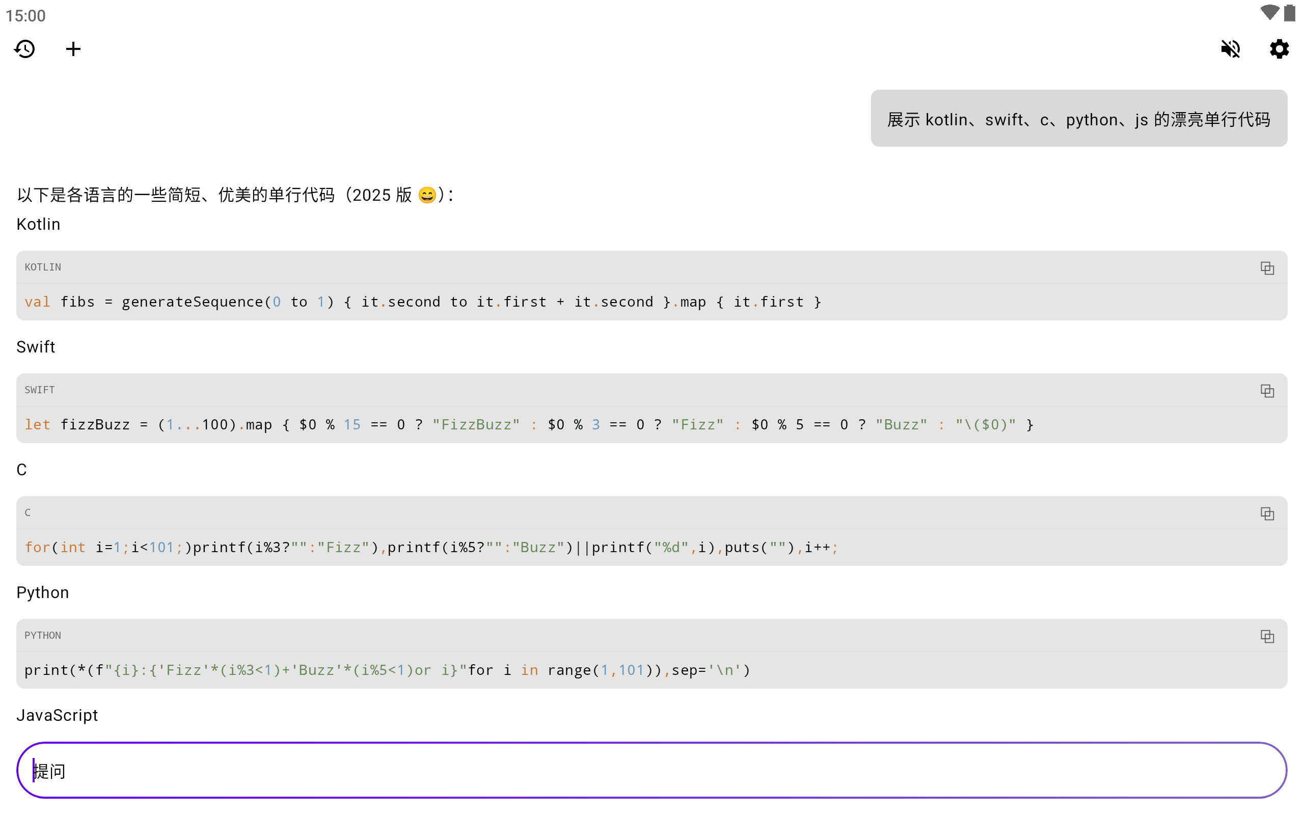
Task: Copy the Swift code block
Action: (1267, 391)
